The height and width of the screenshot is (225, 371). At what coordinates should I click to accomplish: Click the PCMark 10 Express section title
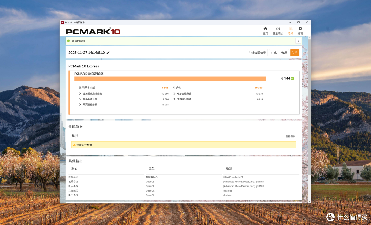(x=83, y=66)
